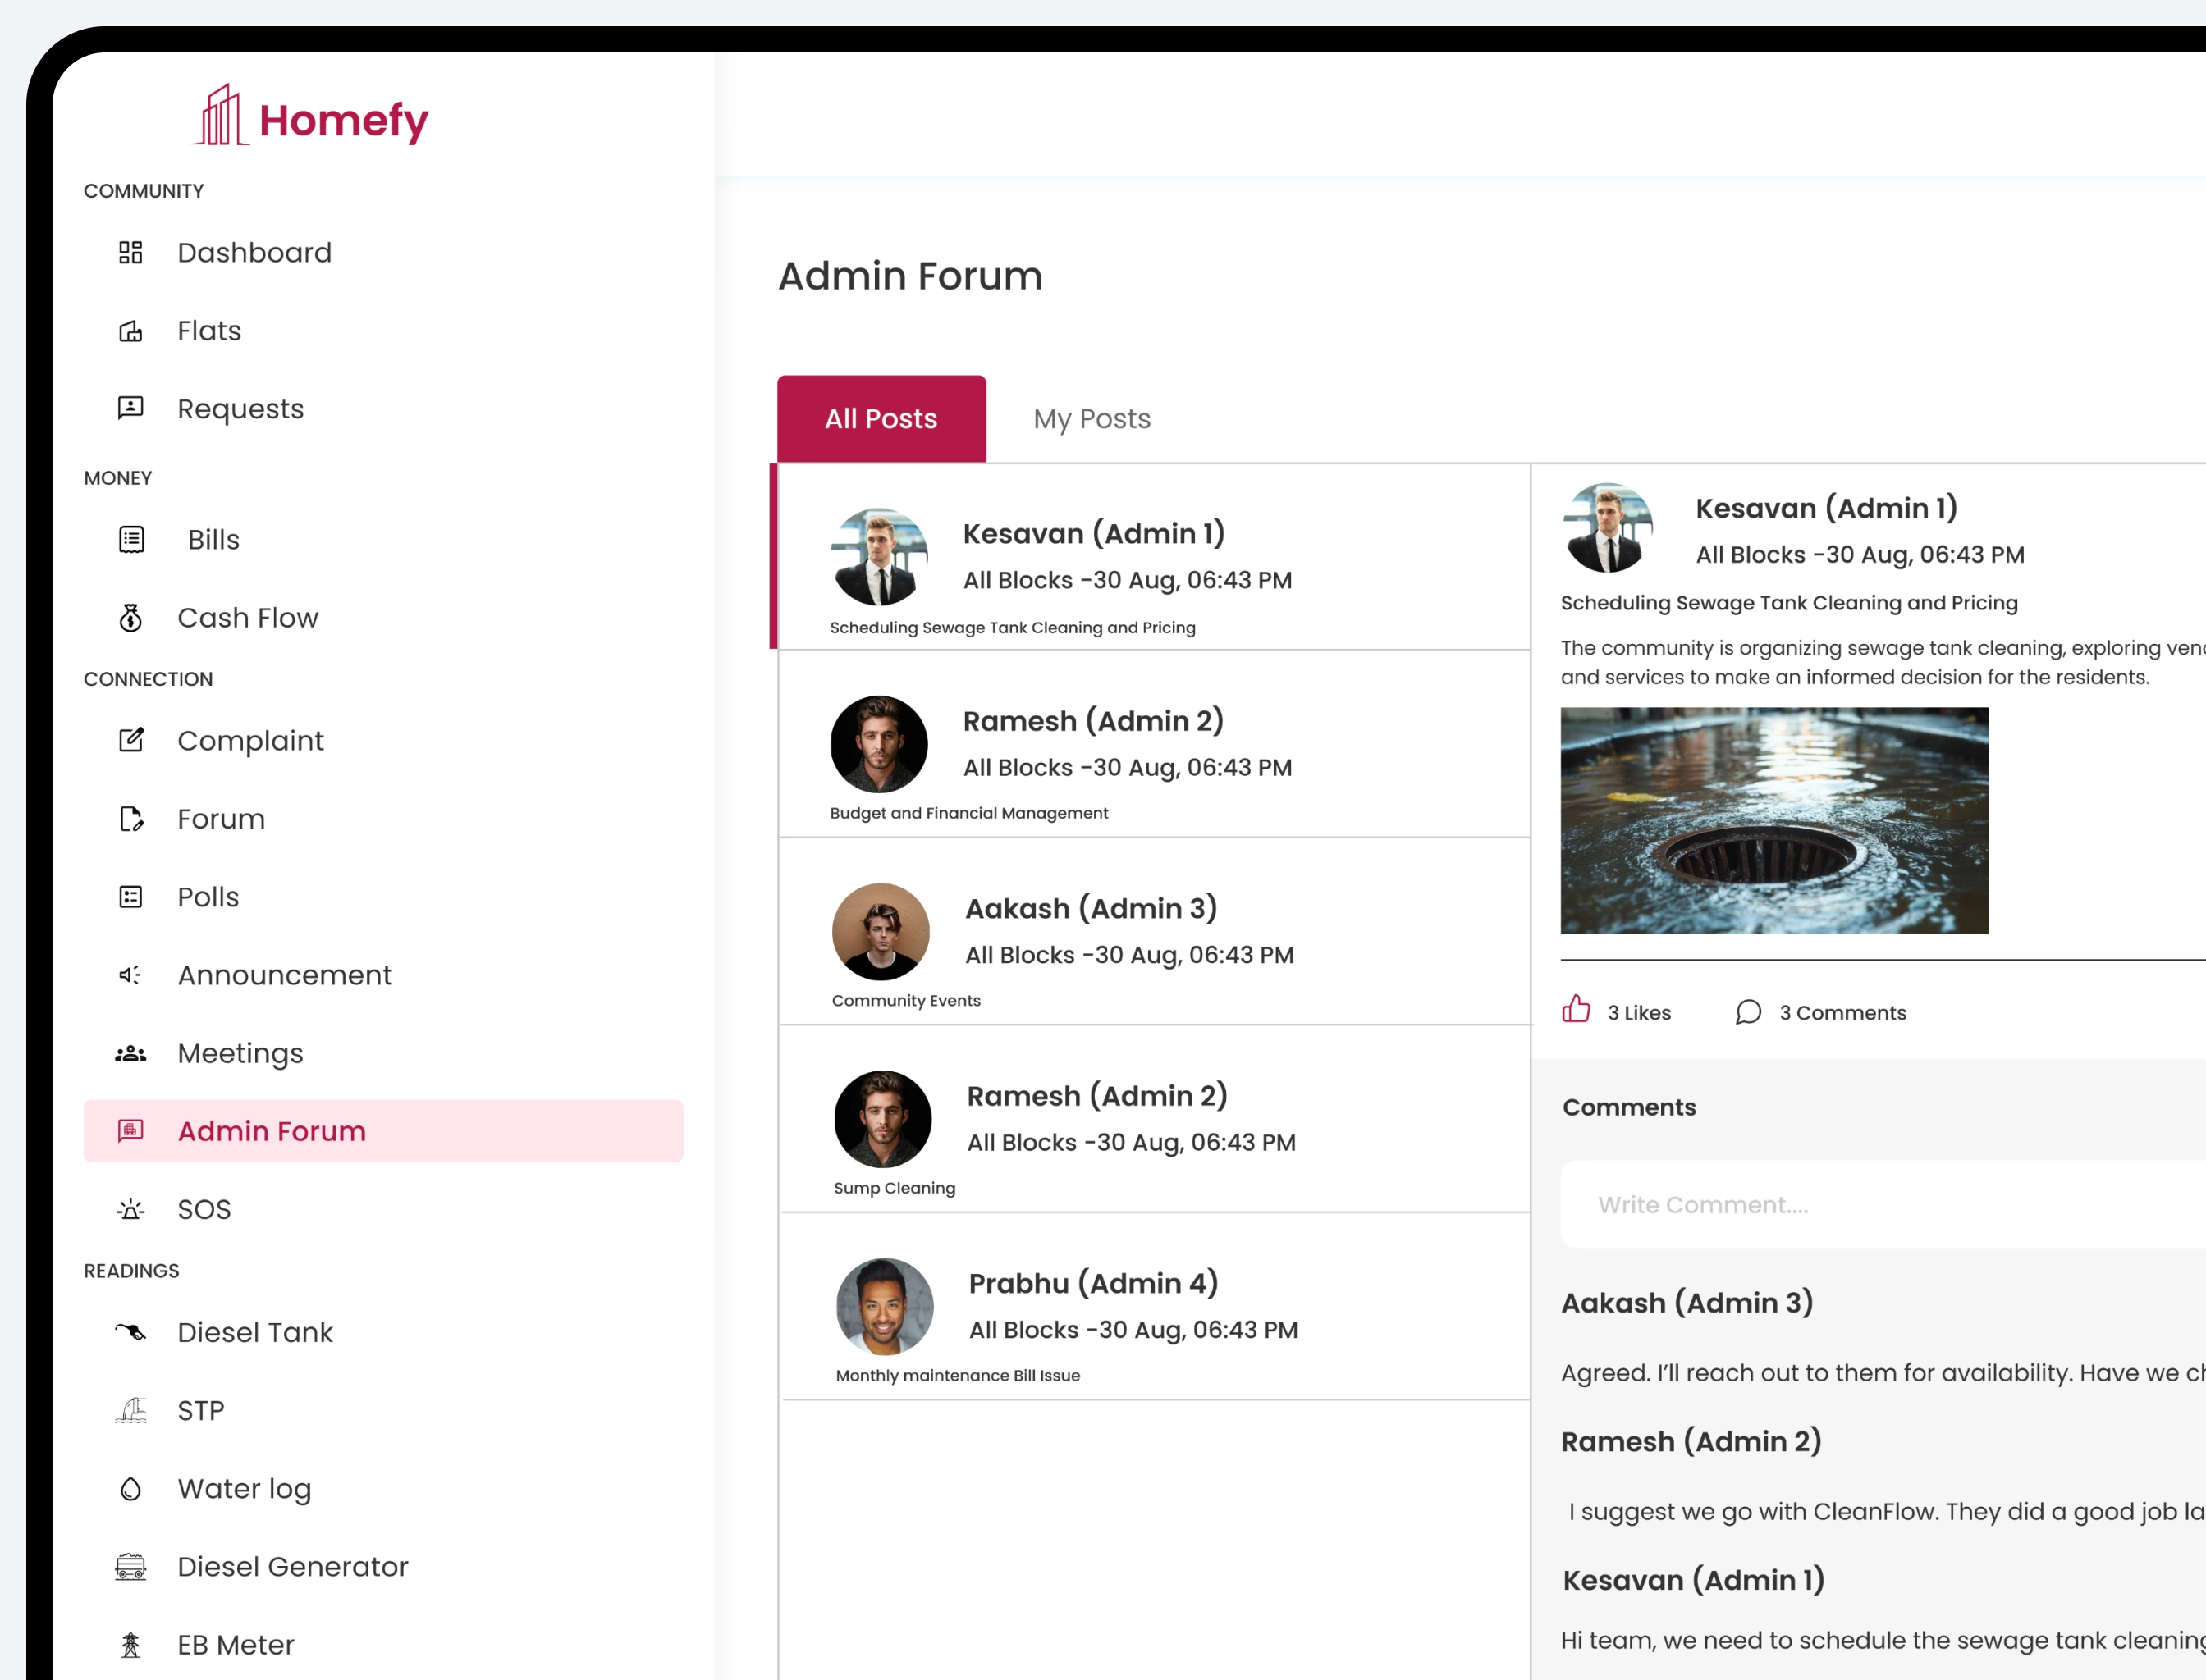Click the Complaint edit icon

pyautogui.click(x=131, y=740)
